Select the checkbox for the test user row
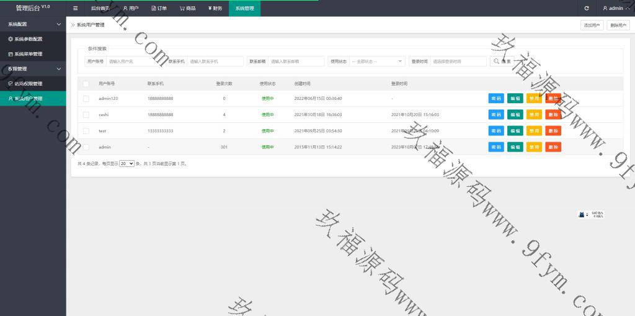The height and width of the screenshot is (316, 635). pyautogui.click(x=86, y=131)
